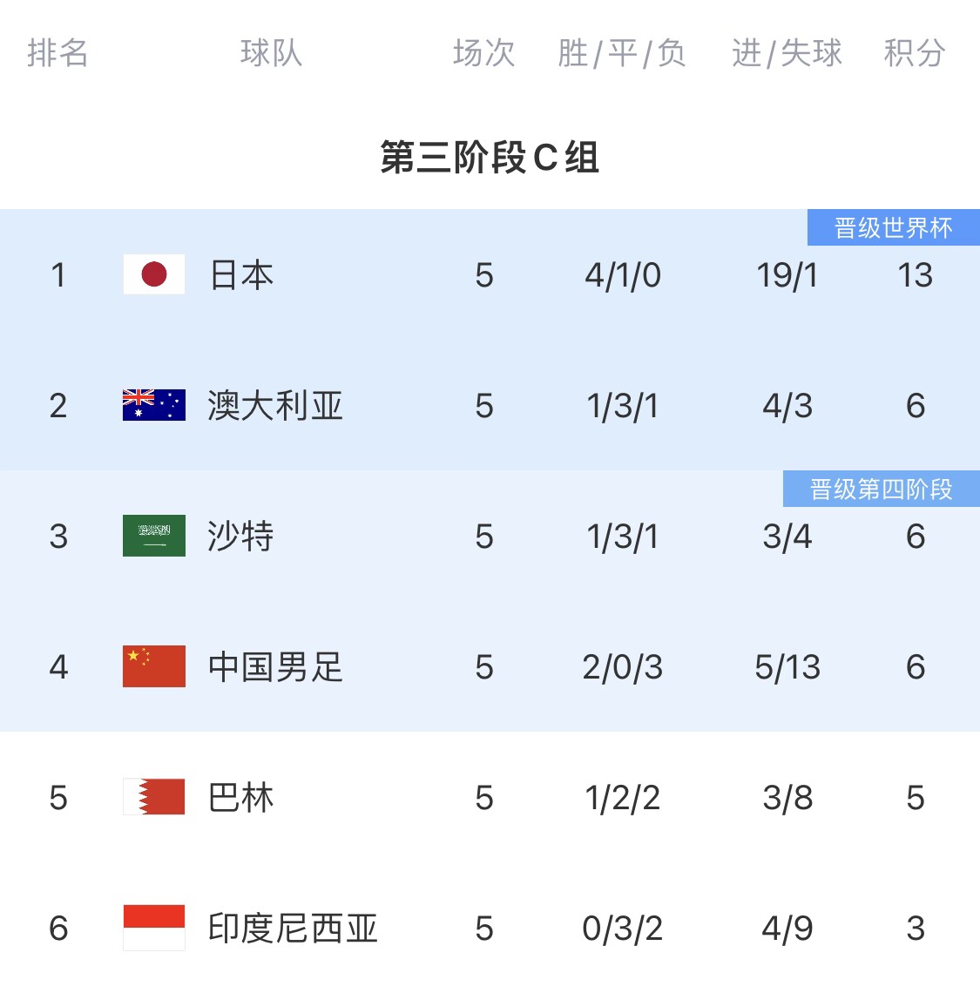Click the Australia flag icon
Image resolution: width=980 pixels, height=993 pixels.
pos(154,405)
